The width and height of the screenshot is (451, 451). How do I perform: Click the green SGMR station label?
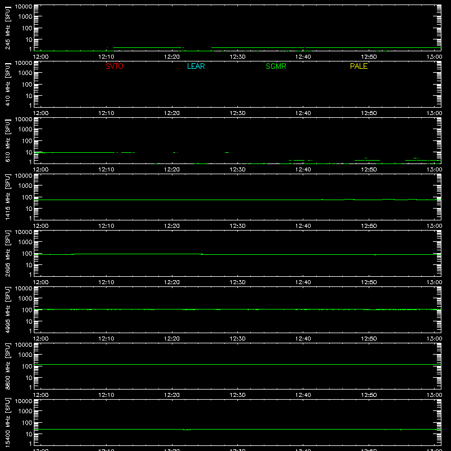[276, 66]
